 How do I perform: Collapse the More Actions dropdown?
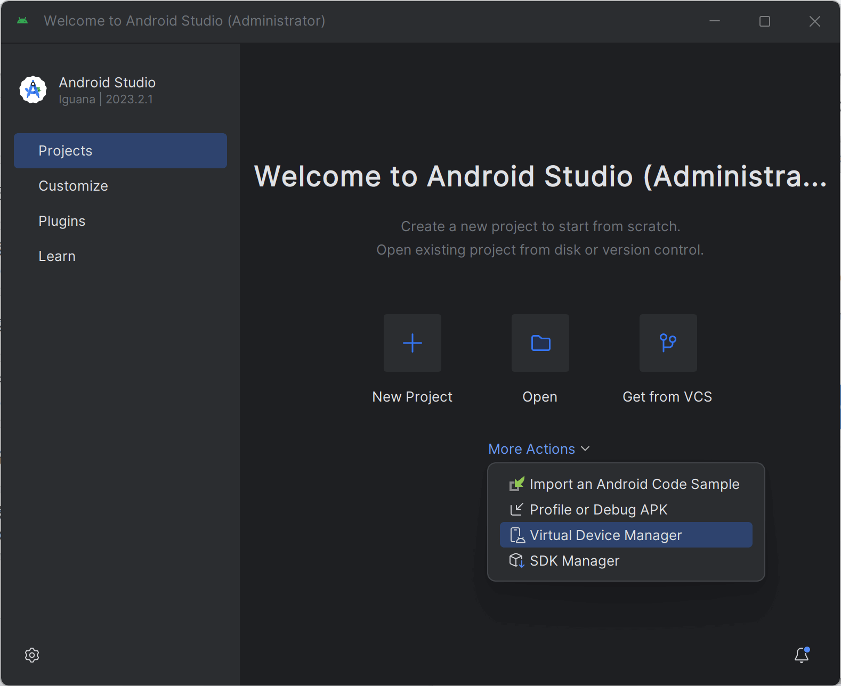point(531,449)
